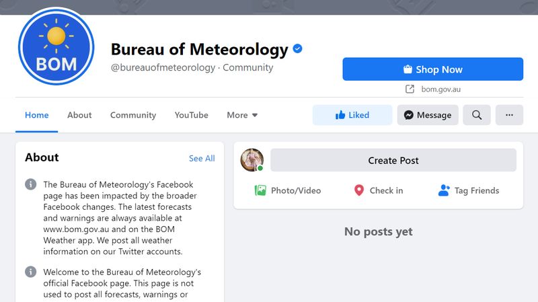Select the YouTube tab

click(192, 115)
